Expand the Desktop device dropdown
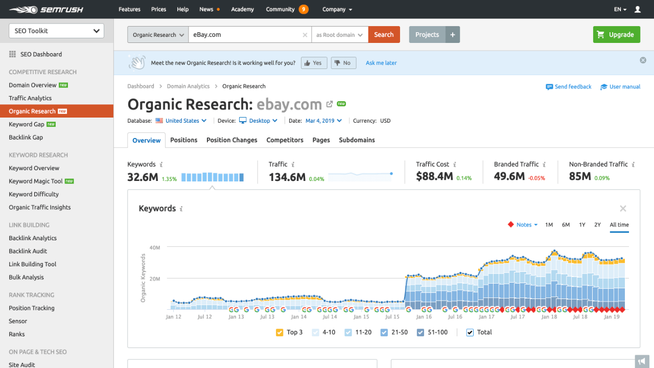 click(263, 121)
